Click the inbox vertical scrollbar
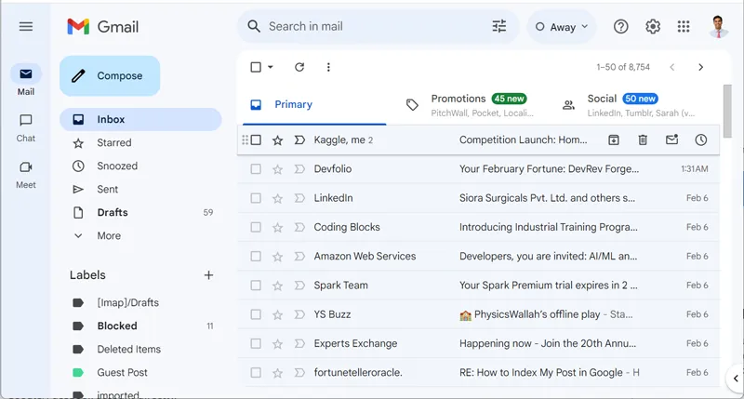 [727, 112]
